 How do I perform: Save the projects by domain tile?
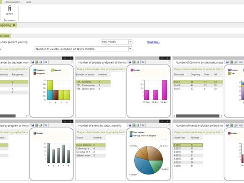point(130,62)
